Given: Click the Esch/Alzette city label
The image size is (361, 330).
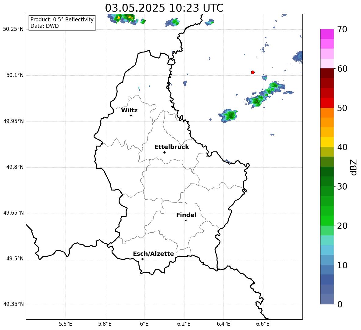Looking at the screenshot, I should tap(153, 254).
